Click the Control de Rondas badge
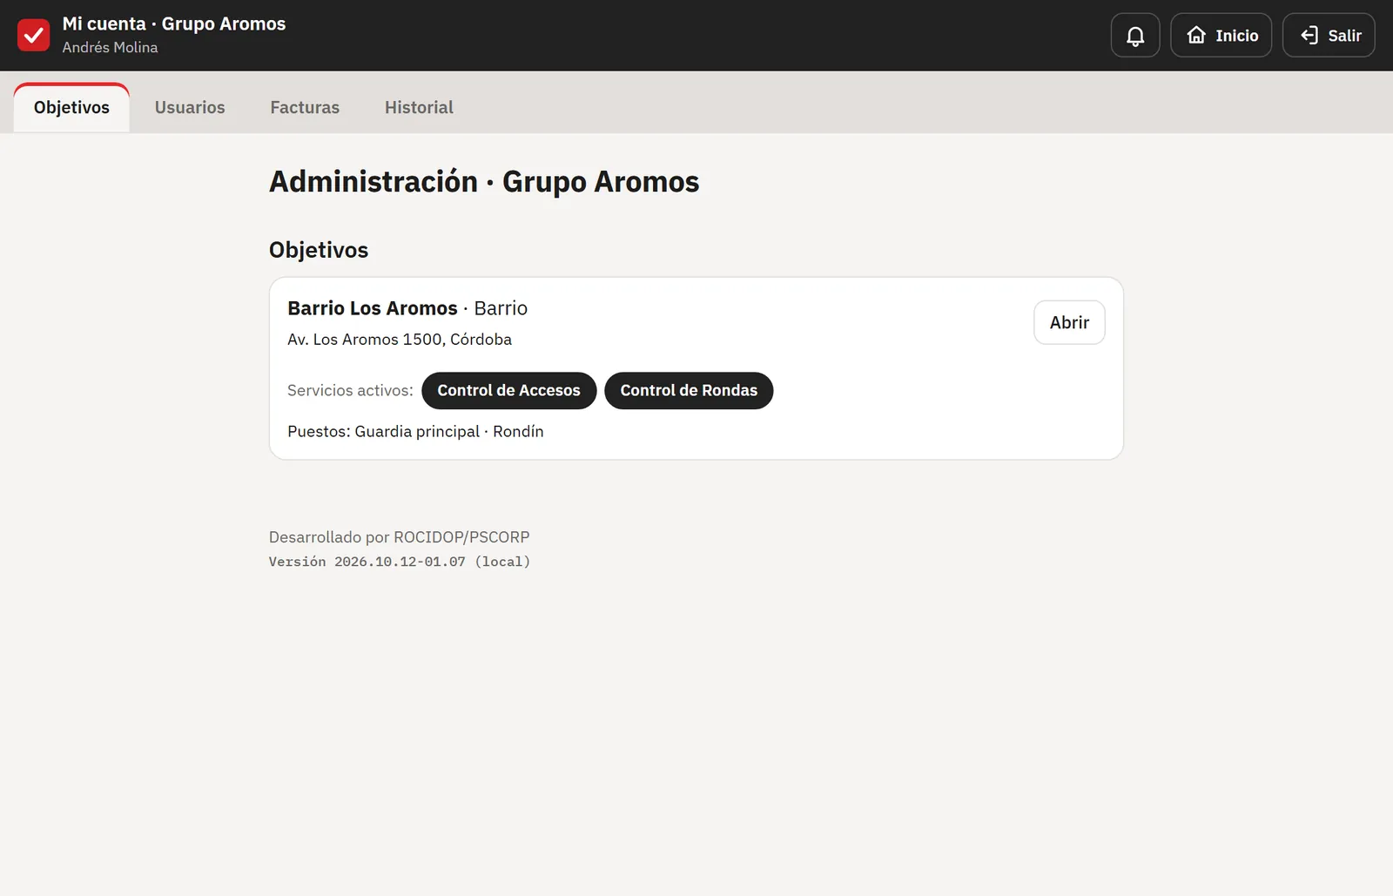The width and height of the screenshot is (1393, 896). point(689,391)
